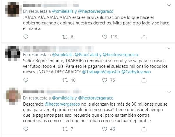Expand the second tweet's options chevron
This screenshot has width=175, height=137.
pyautogui.click(x=169, y=49)
